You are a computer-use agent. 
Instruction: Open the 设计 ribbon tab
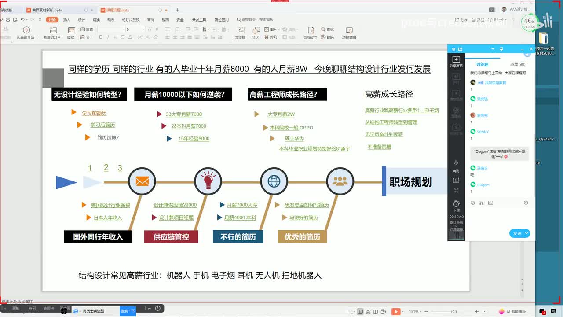(81, 20)
